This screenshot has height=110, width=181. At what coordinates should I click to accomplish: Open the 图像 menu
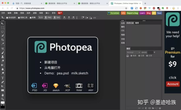click(16, 13)
